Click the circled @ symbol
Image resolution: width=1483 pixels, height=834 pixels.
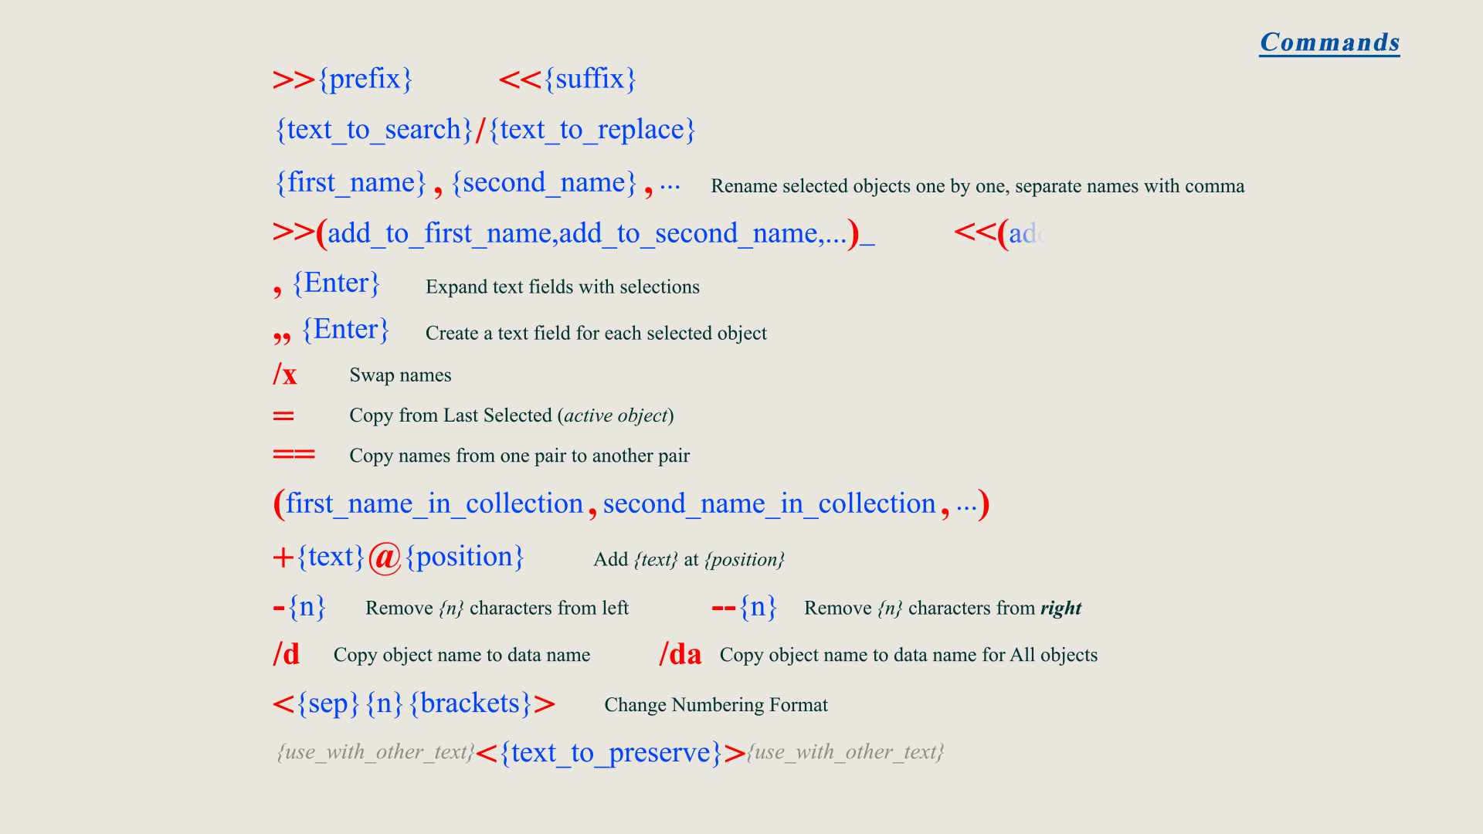click(385, 558)
